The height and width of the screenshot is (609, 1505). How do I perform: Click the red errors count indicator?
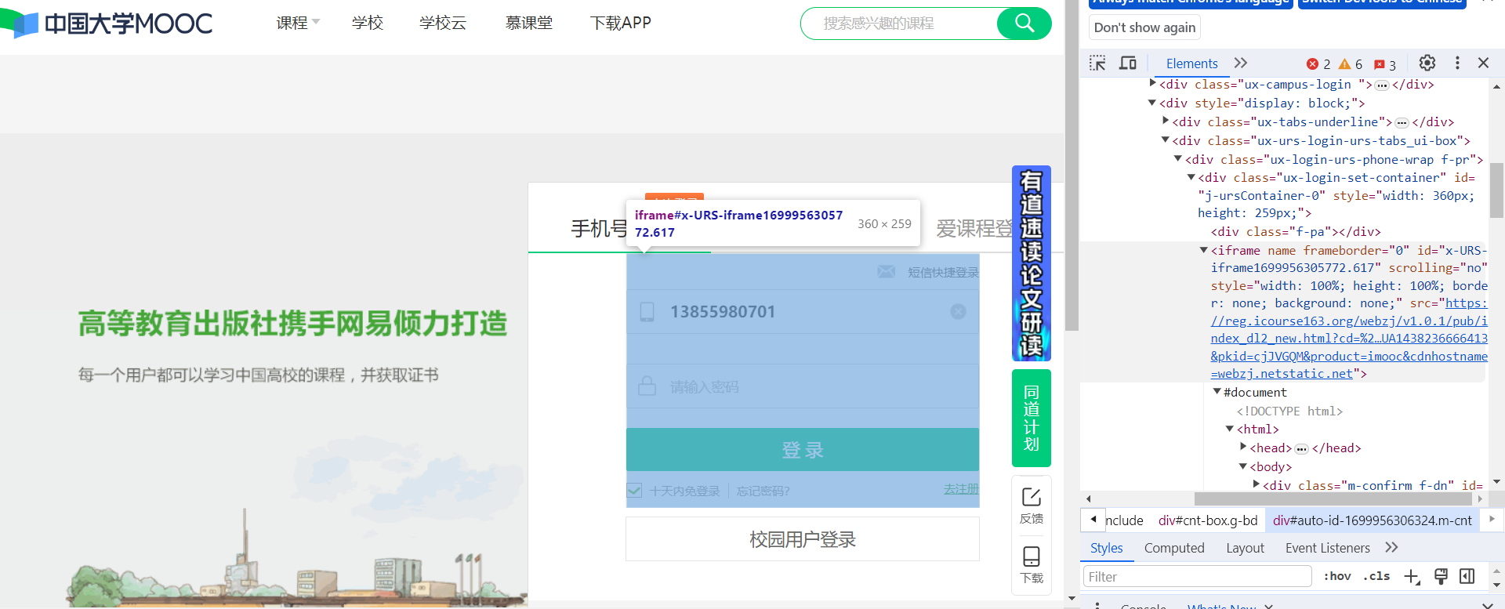1318,64
